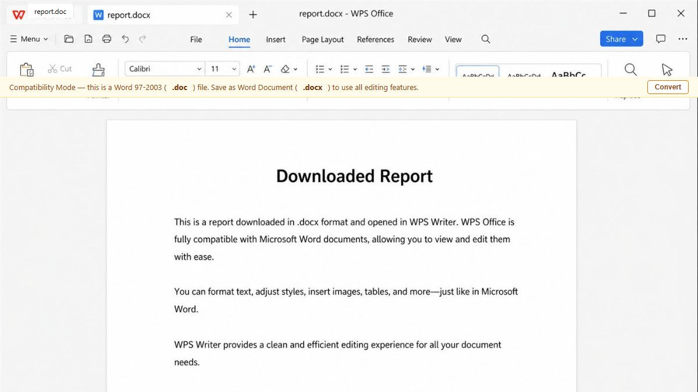
Task: Switch to the Home tab
Action: pos(239,39)
